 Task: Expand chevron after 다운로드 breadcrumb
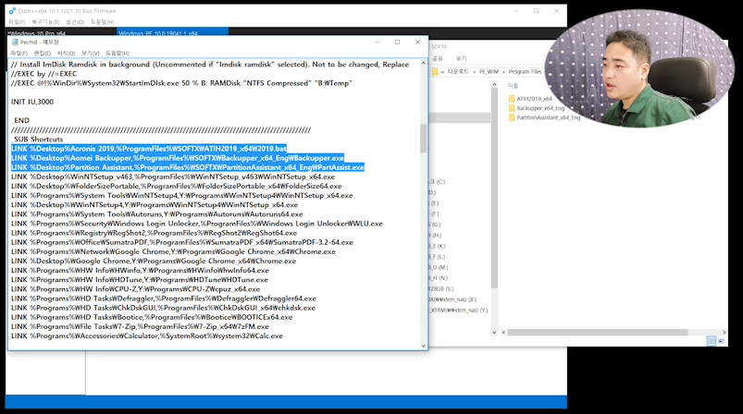click(474, 72)
